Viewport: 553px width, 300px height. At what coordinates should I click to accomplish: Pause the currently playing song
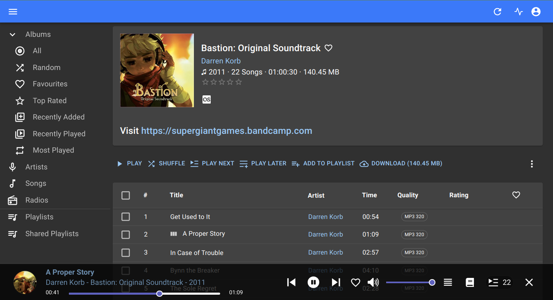click(313, 282)
